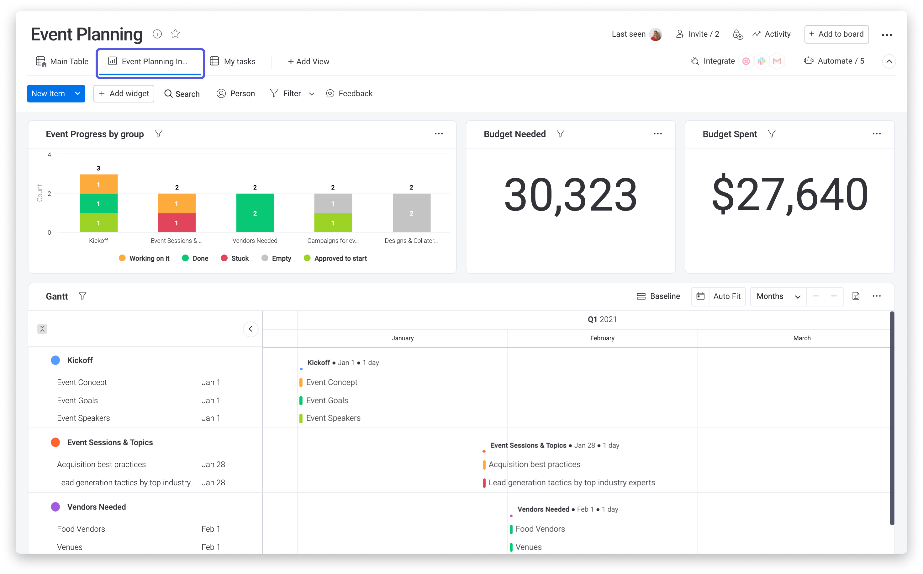Open Budget Spent widget options menu
Screen dimensions: 923x574
point(876,133)
